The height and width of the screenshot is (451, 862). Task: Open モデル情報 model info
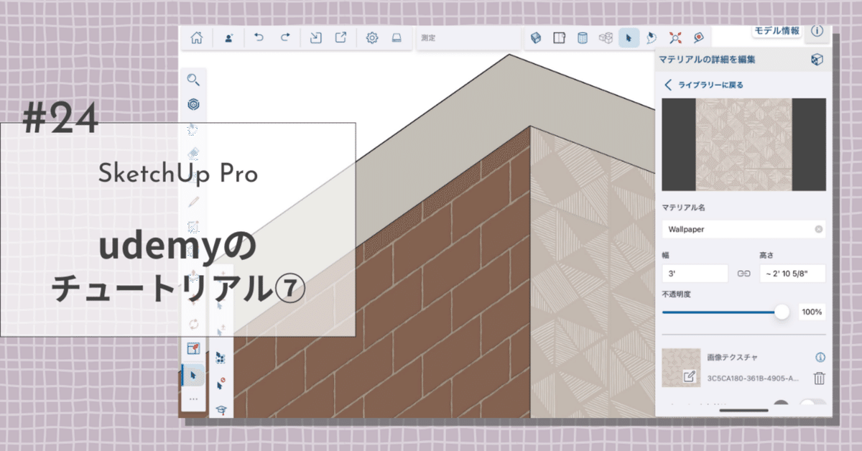coord(777,31)
